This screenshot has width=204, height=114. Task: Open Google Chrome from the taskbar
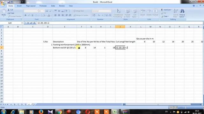[60, 112]
